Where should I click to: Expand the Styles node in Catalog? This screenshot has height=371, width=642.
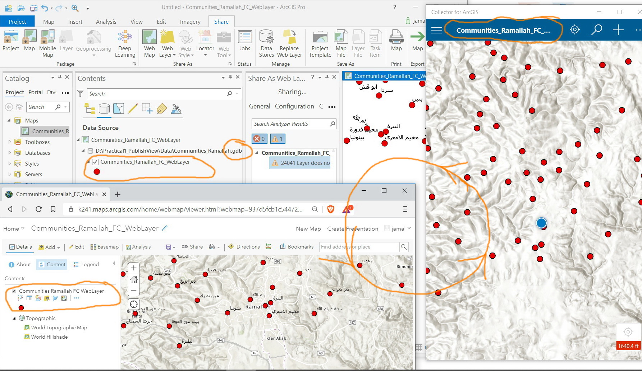click(x=9, y=163)
